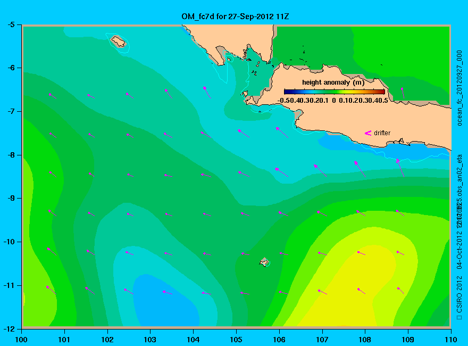Click the longitude tick label '101'
468x346 pixels.
tap(64, 340)
